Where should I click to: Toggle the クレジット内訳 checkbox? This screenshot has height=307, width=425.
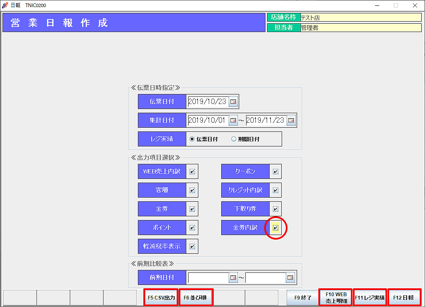(275, 191)
